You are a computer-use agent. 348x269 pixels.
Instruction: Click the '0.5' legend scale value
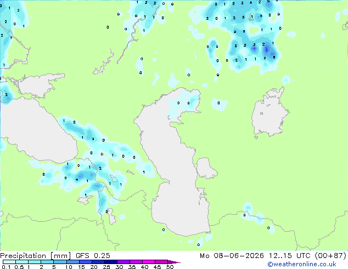click(19, 267)
